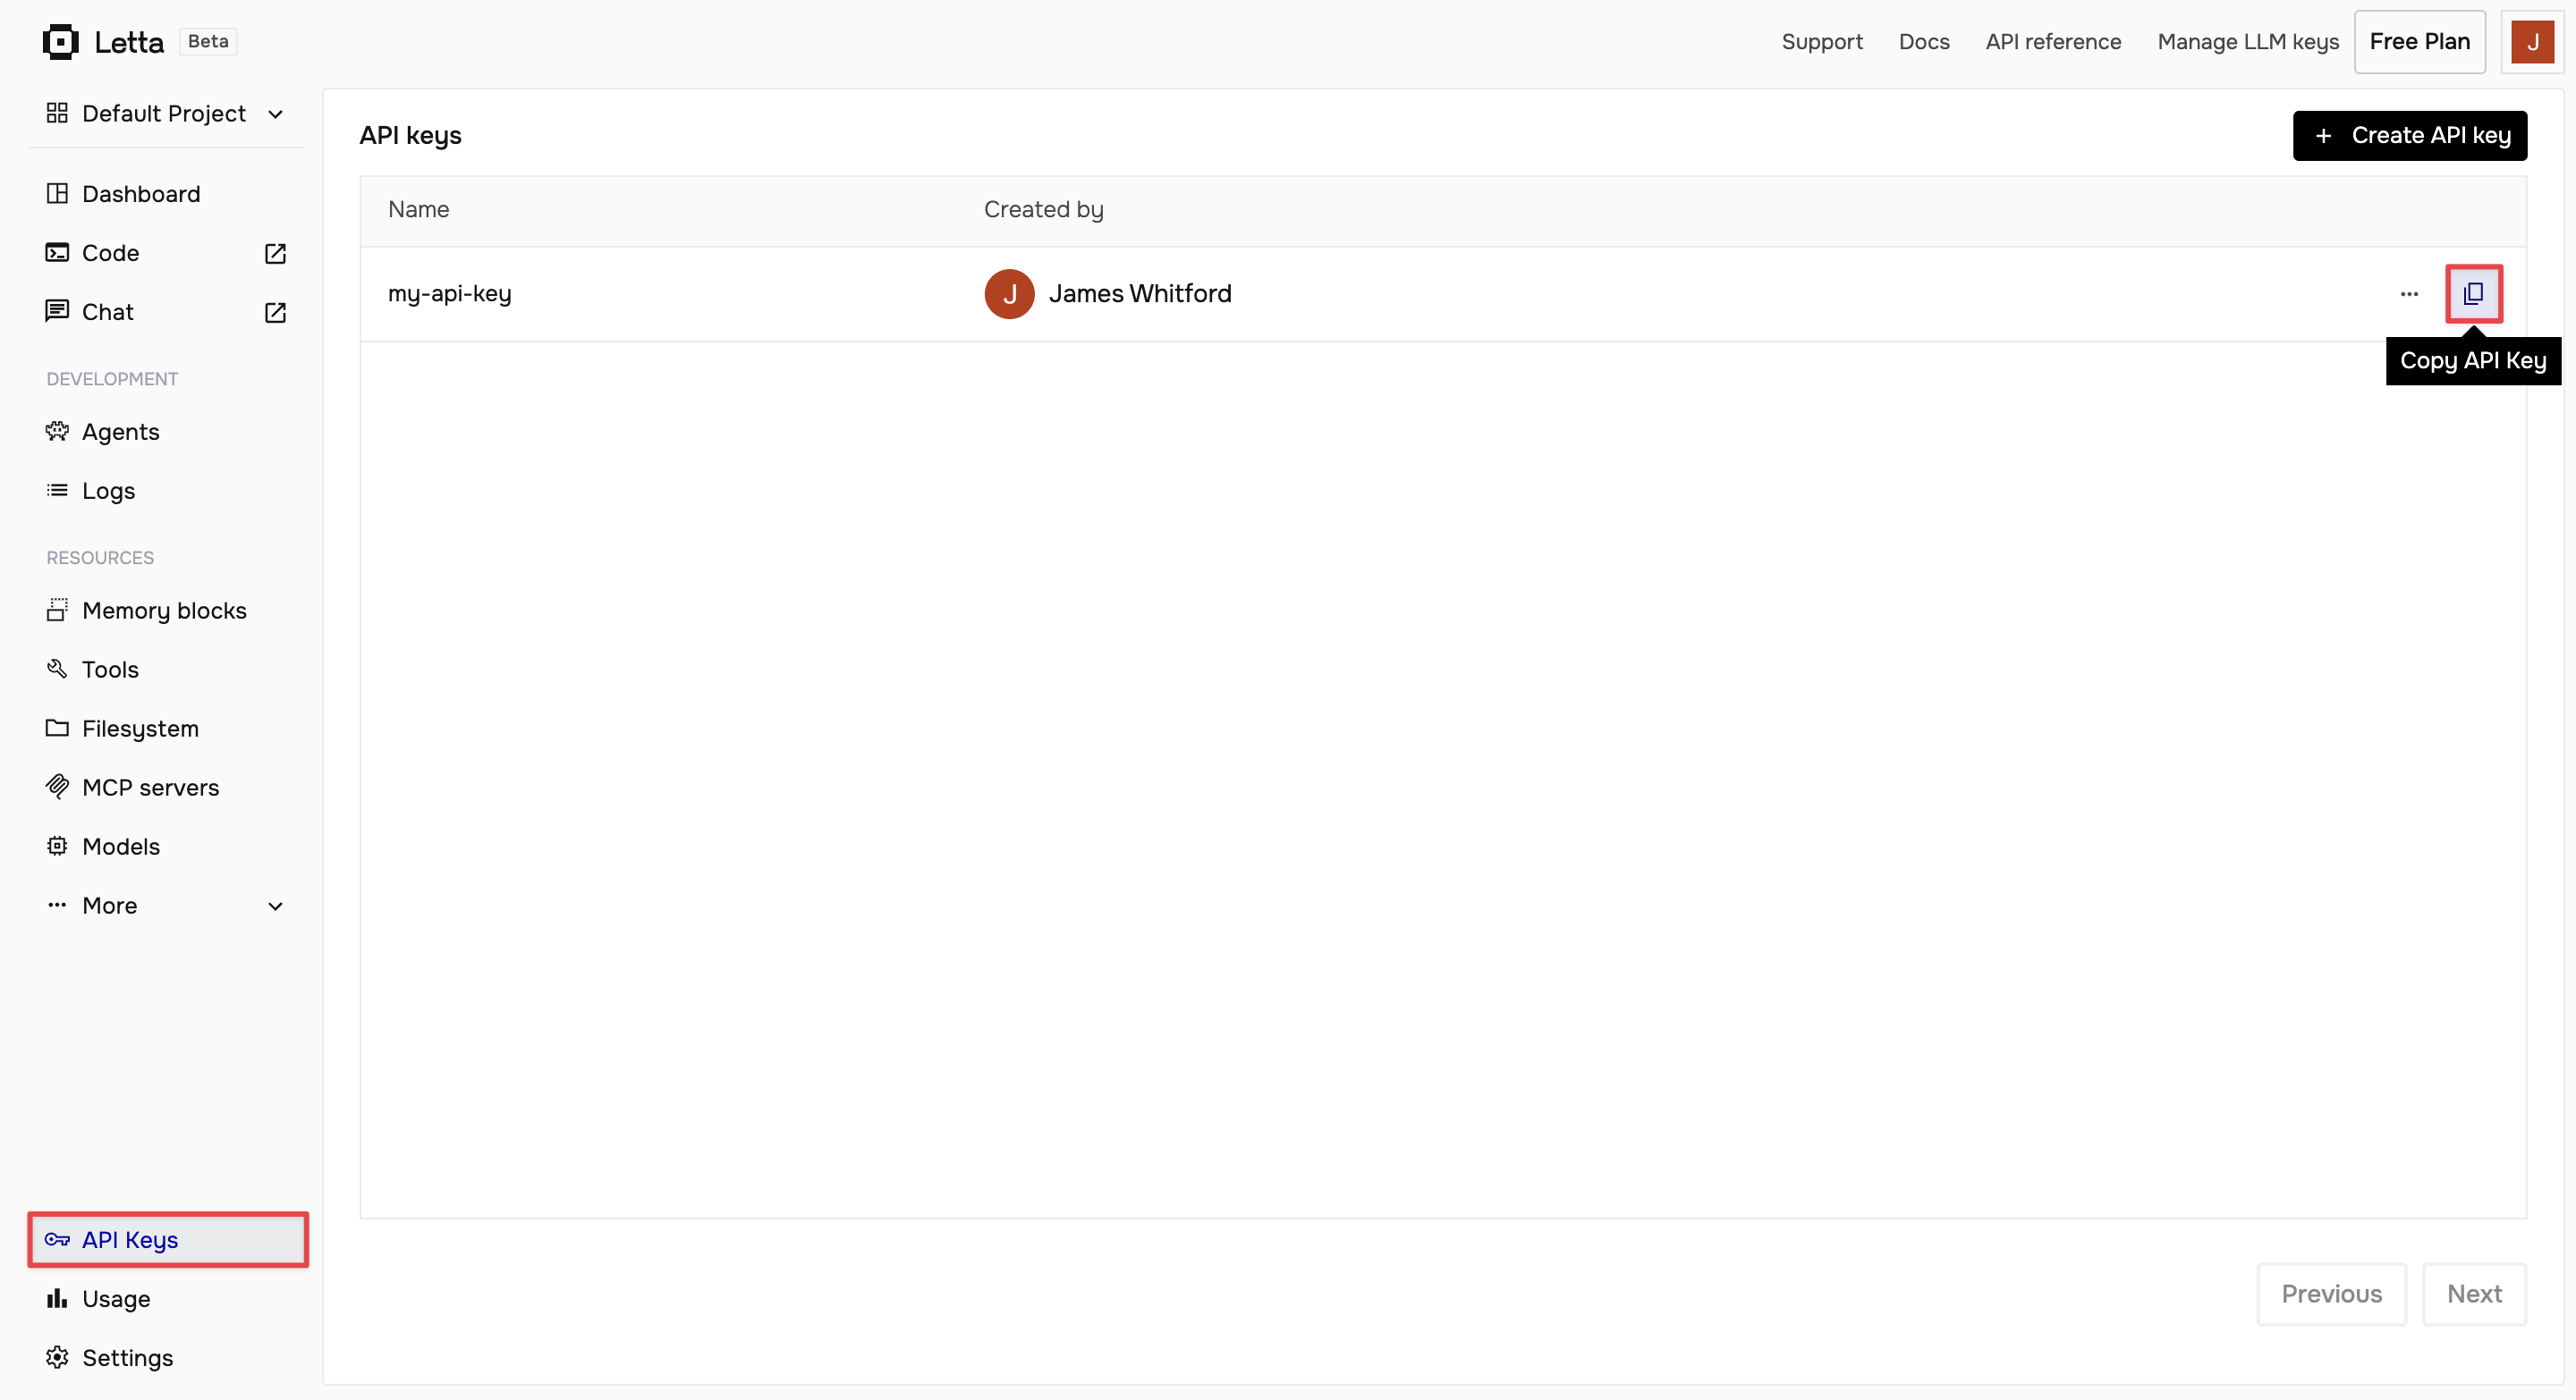Select API Keys in the sidebar
The image size is (2576, 1400).
click(130, 1239)
